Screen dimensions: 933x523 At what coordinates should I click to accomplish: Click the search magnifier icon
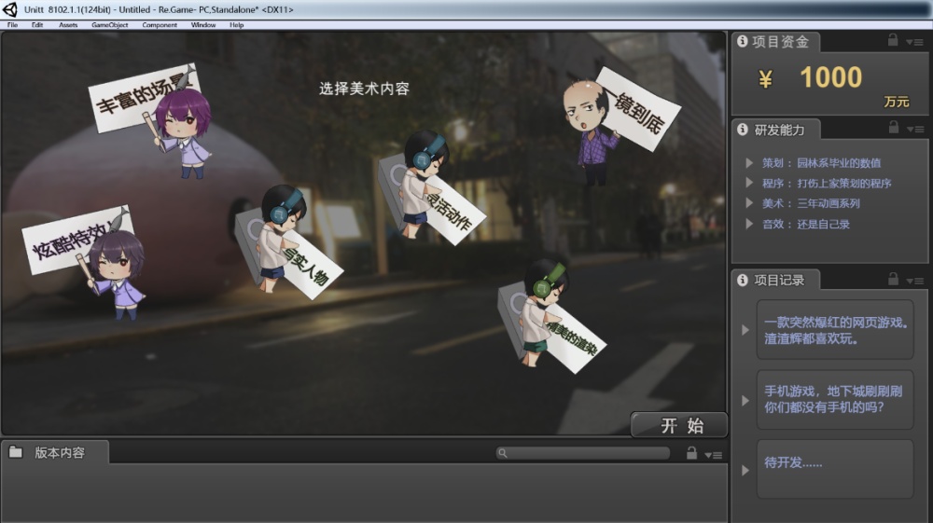(x=503, y=453)
